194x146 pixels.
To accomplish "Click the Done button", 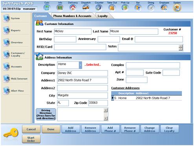I will pyautogui.click(x=51, y=129).
